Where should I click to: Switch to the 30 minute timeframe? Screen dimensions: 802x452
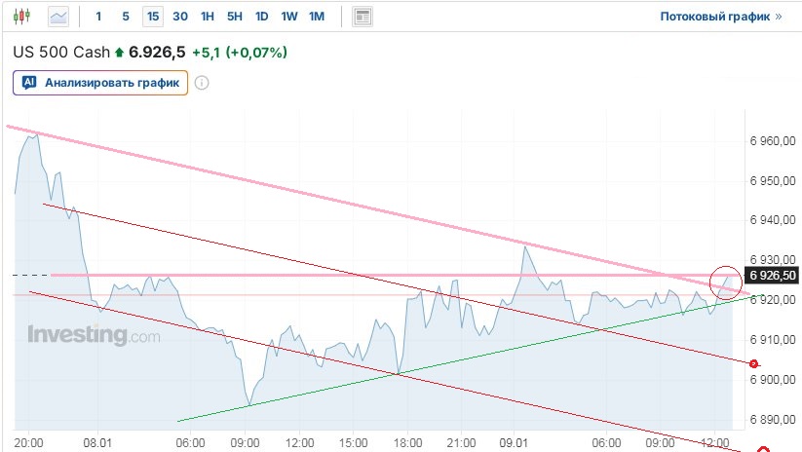[x=180, y=17]
